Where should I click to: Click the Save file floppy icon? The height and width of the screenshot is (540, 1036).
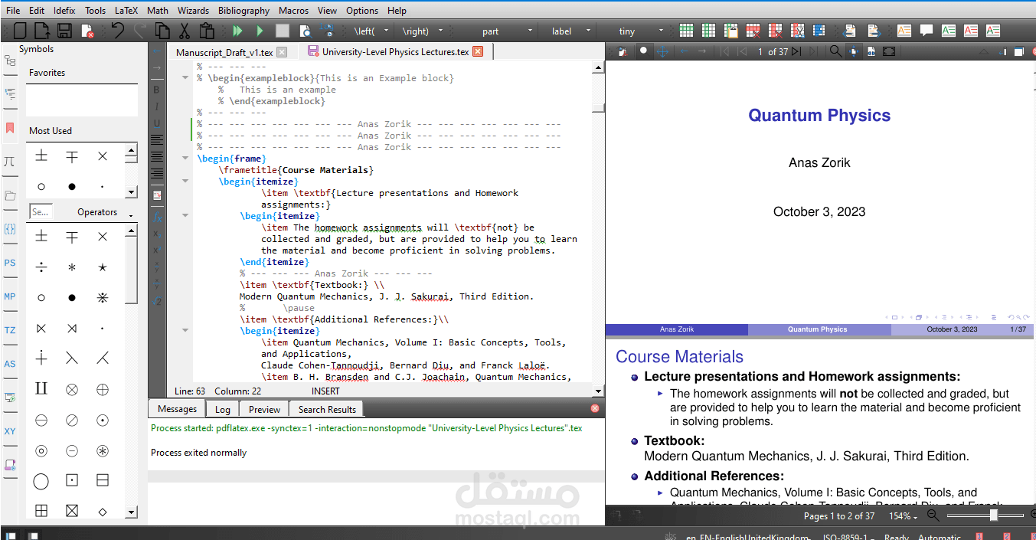[65, 31]
